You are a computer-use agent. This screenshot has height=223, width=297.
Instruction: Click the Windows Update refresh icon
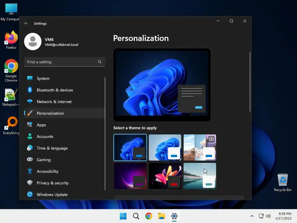(30, 194)
